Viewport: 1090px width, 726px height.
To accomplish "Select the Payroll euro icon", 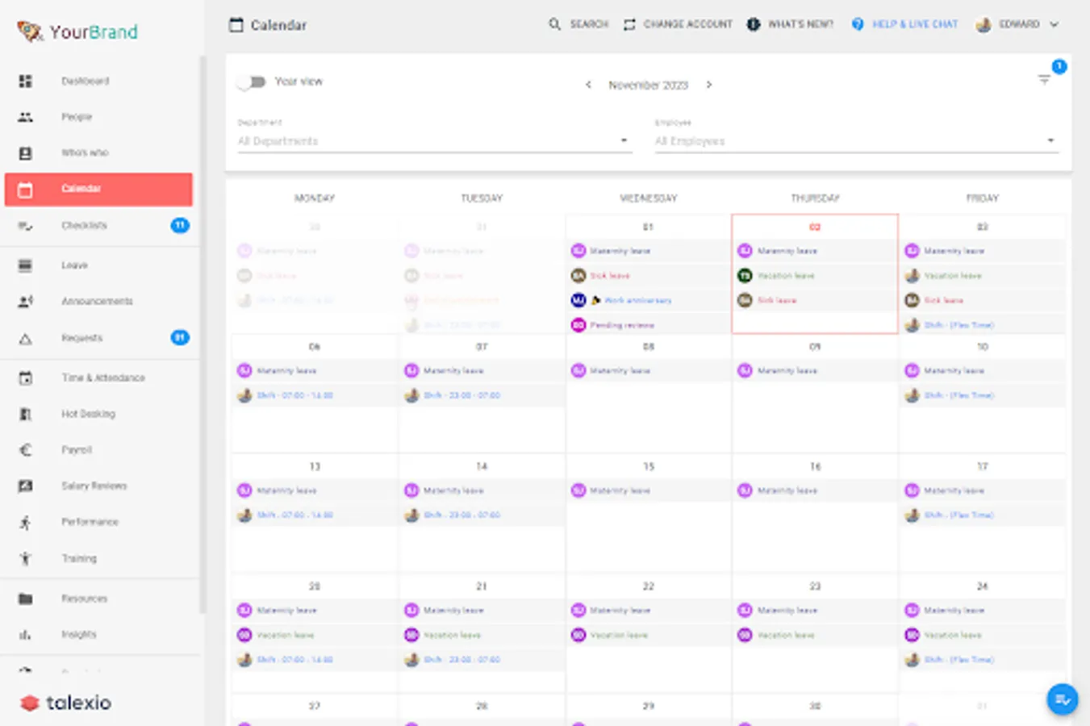I will pyautogui.click(x=26, y=450).
